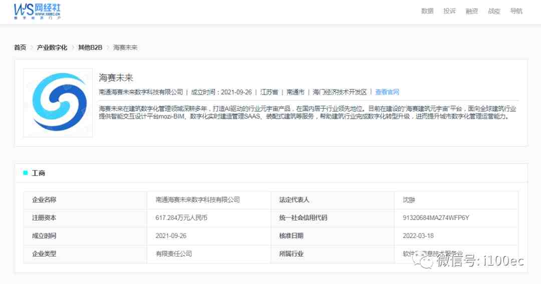Image resolution: width=541 pixels, height=284 pixels.
Task: Click 南通海赛未来数字科技有限公司 table cell
Action: click(x=198, y=199)
